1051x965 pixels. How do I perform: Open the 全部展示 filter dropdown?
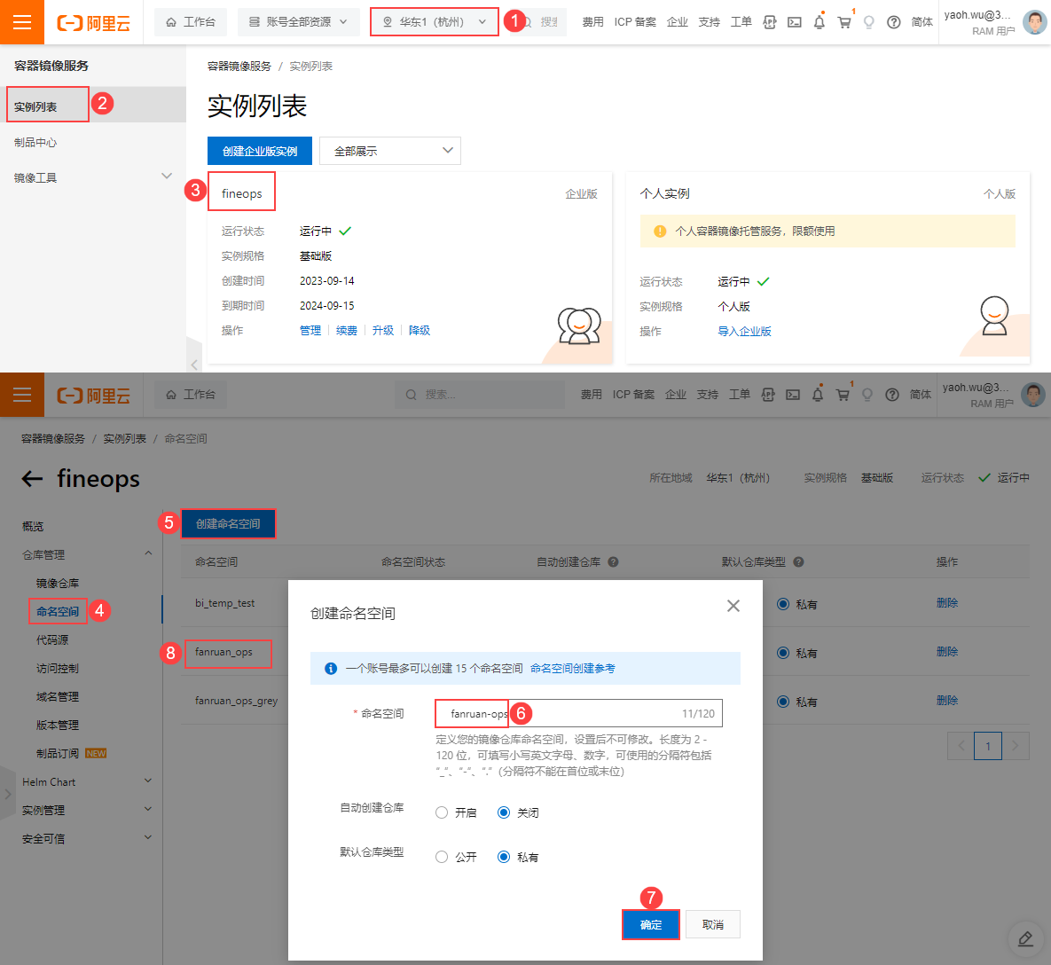[390, 151]
